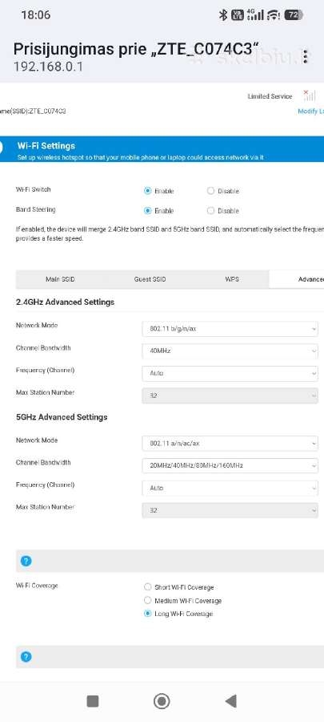This screenshot has height=722, width=324.
Task: Click the 2.4GHz Advanced Settings heading
Action: pyautogui.click(x=65, y=302)
